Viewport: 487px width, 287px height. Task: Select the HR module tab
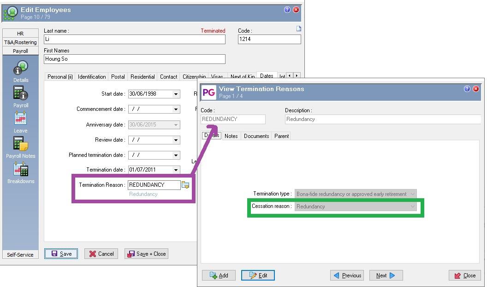(x=20, y=34)
